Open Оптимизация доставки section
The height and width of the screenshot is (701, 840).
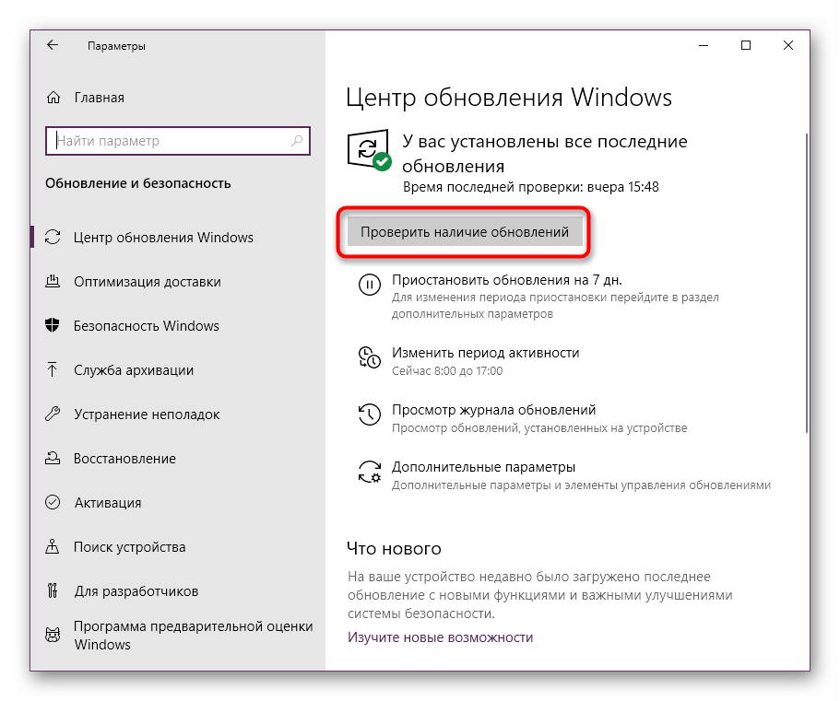tap(148, 282)
